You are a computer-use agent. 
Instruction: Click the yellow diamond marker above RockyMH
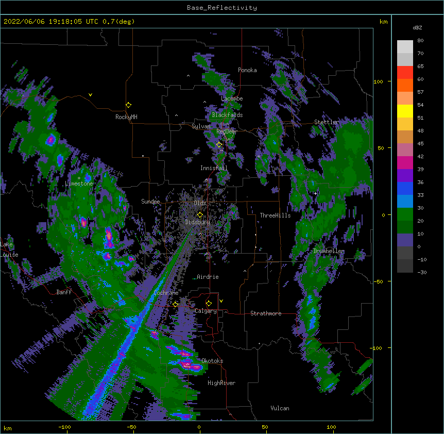pos(128,105)
